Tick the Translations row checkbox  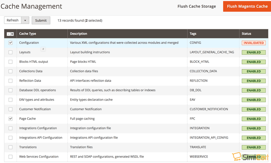click(x=11, y=147)
